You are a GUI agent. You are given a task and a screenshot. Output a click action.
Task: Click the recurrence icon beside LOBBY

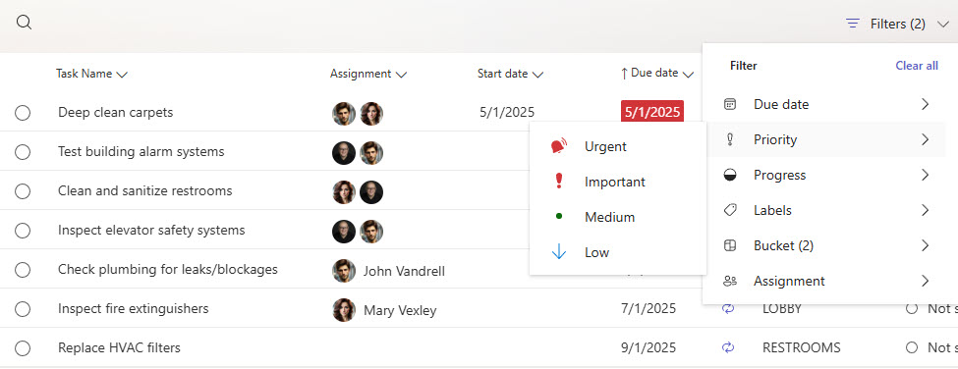pyautogui.click(x=728, y=308)
